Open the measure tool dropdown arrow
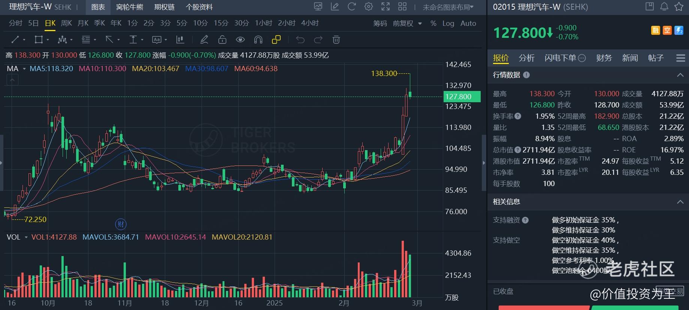689x310 pixels. [x=142, y=40]
